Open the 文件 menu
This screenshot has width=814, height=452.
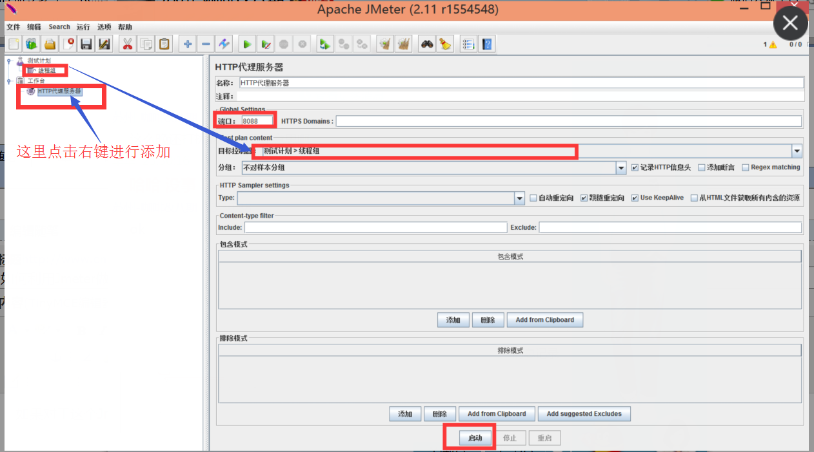pyautogui.click(x=14, y=27)
